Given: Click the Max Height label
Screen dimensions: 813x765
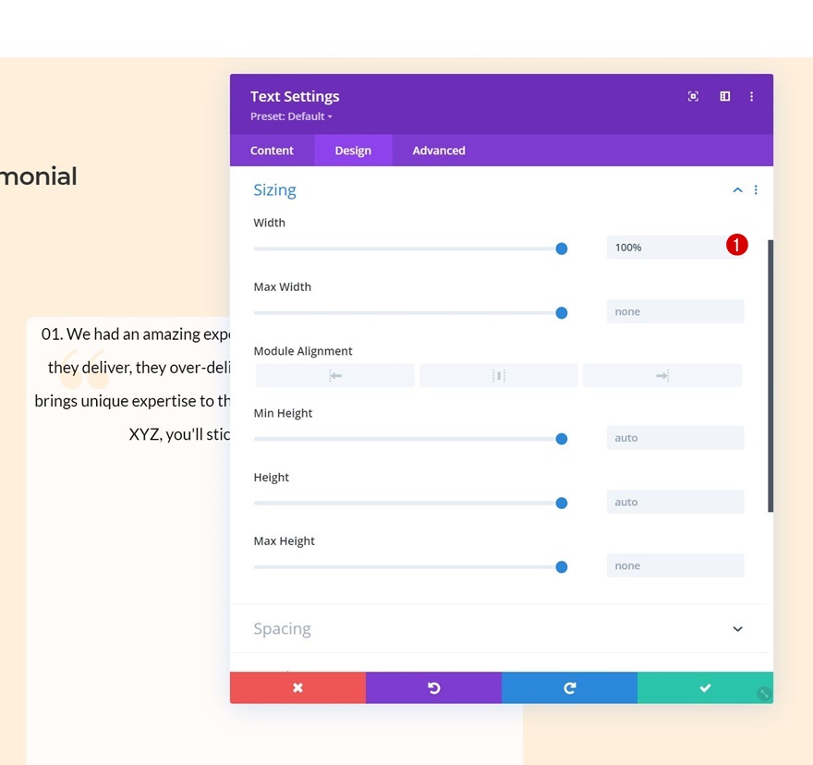Looking at the screenshot, I should coord(285,540).
